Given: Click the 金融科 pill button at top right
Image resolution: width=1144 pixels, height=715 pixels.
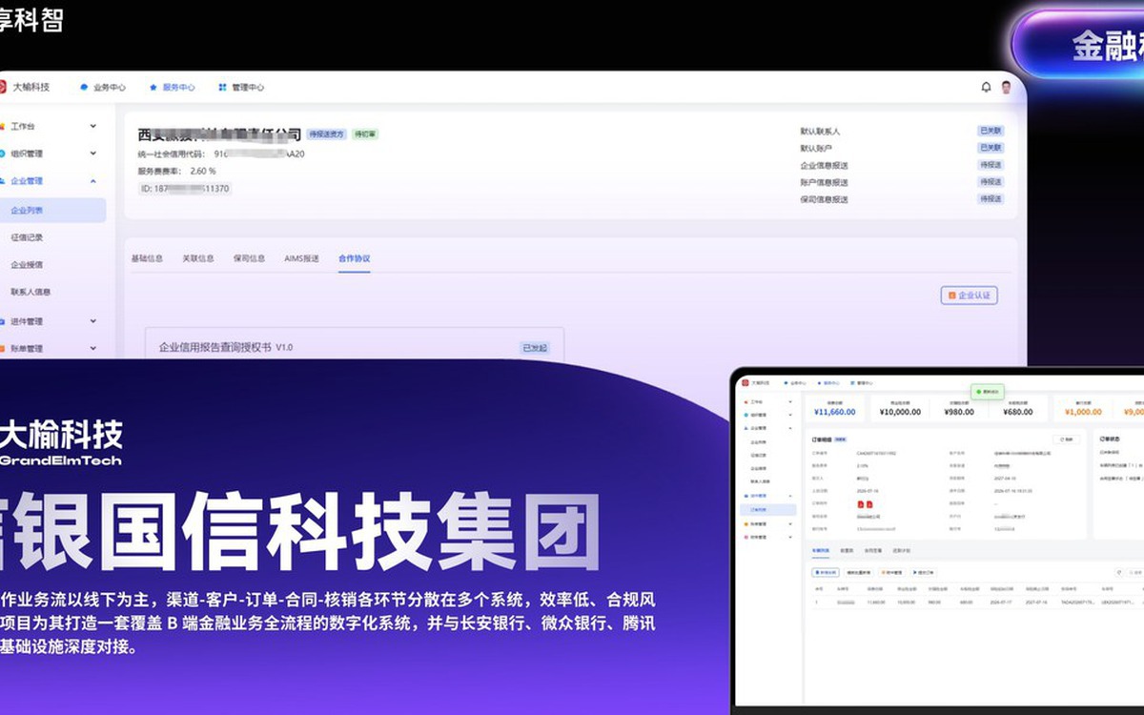Looking at the screenshot, I should pyautogui.click(x=1079, y=44).
